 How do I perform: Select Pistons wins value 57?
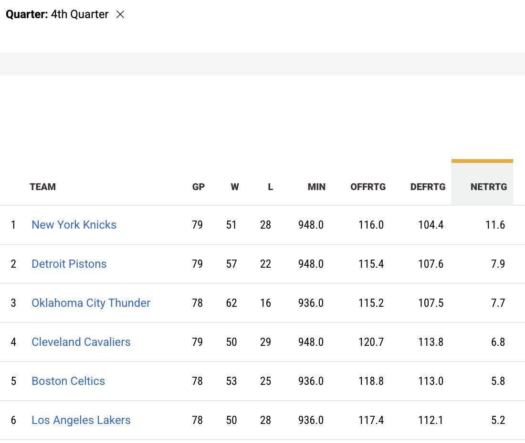click(x=231, y=264)
